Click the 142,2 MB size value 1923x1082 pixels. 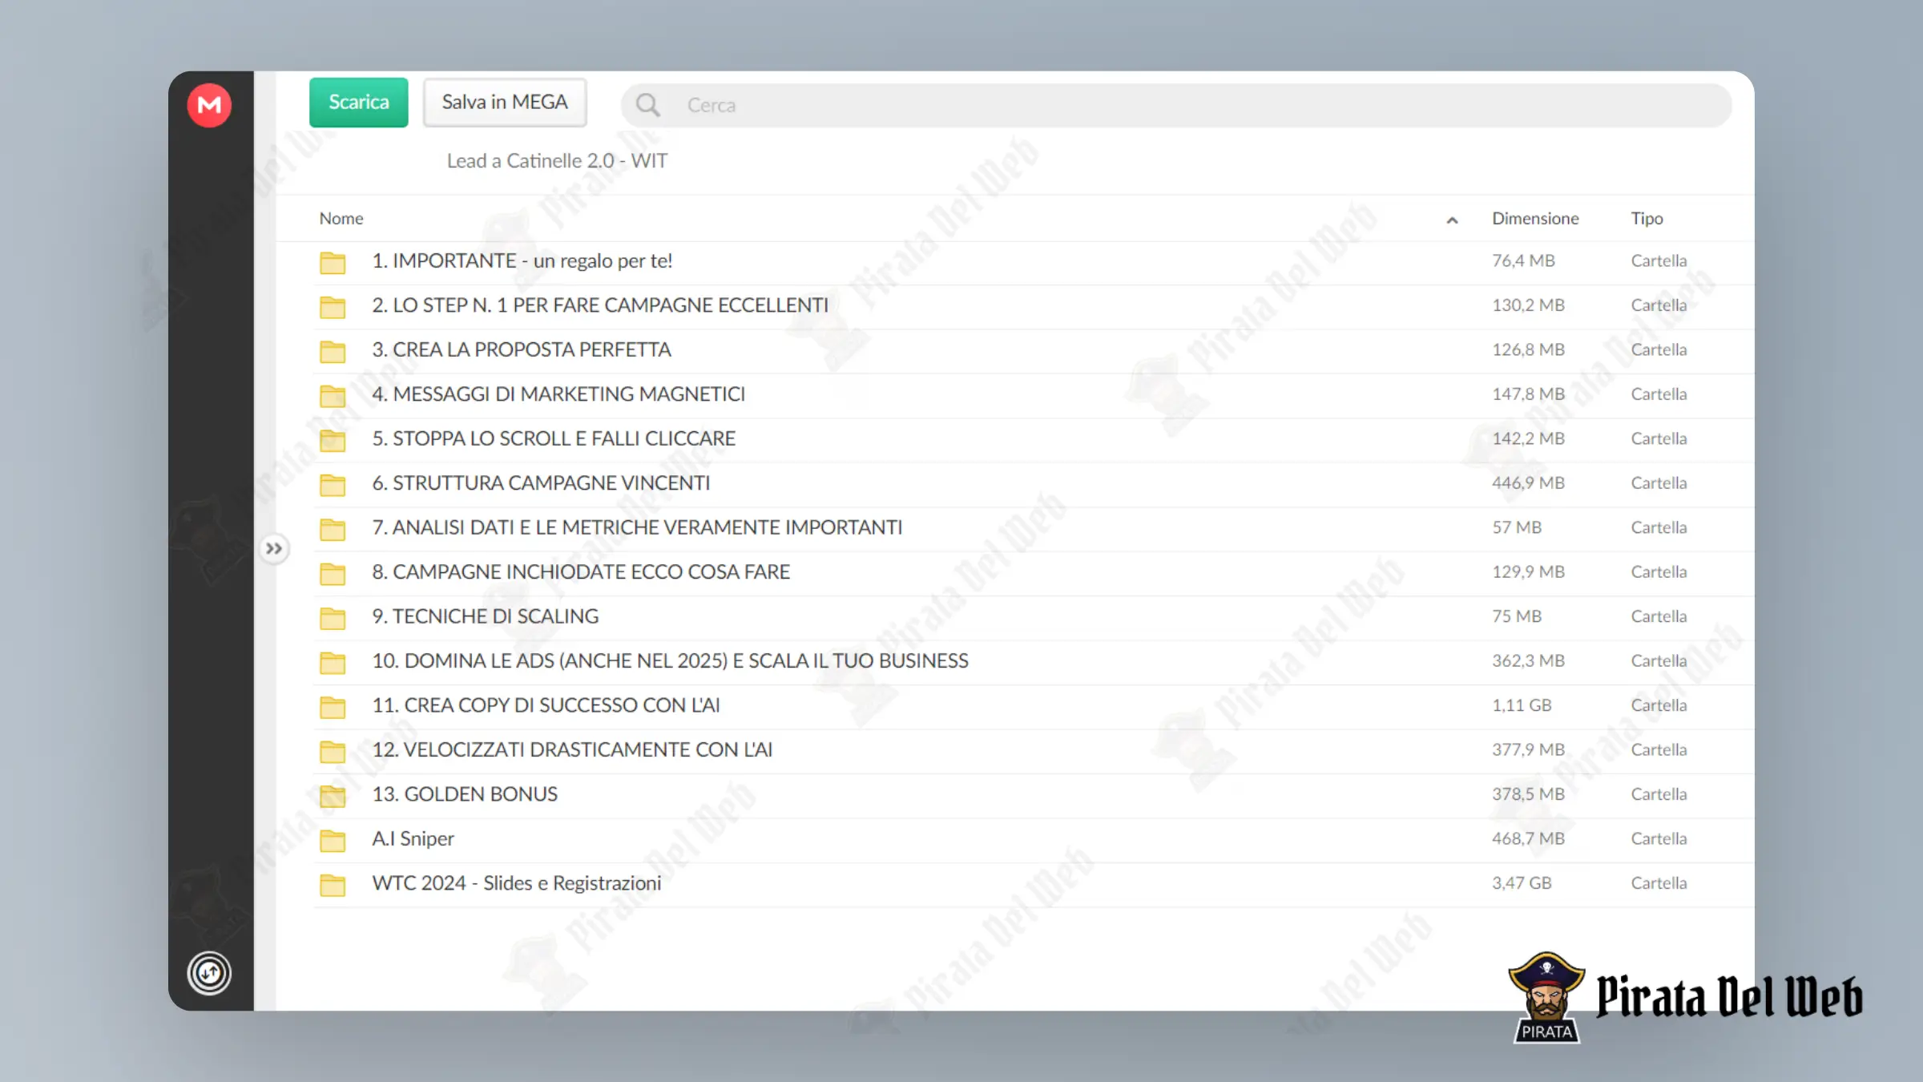[1528, 439]
